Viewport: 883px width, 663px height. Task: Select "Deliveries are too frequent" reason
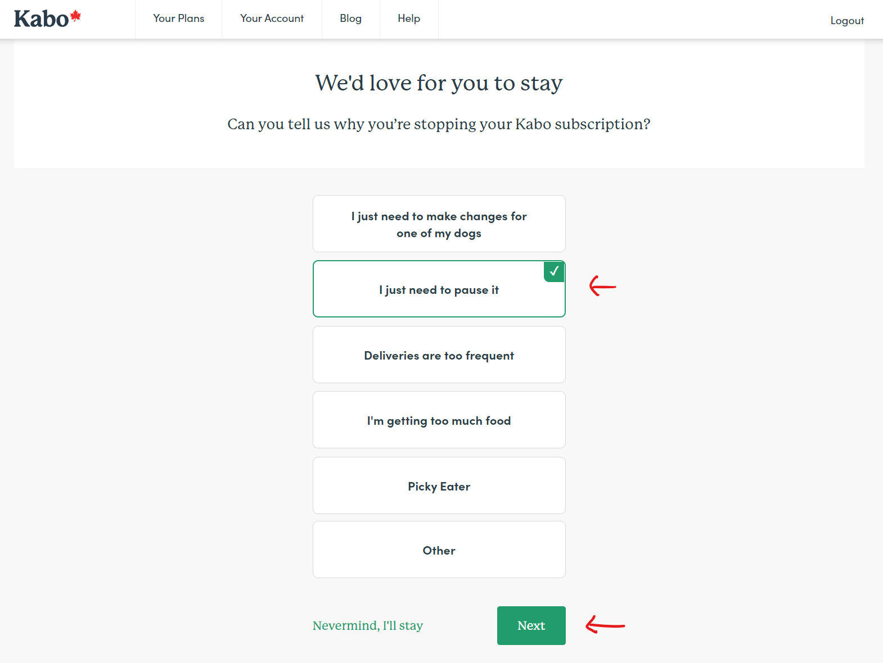[439, 355]
